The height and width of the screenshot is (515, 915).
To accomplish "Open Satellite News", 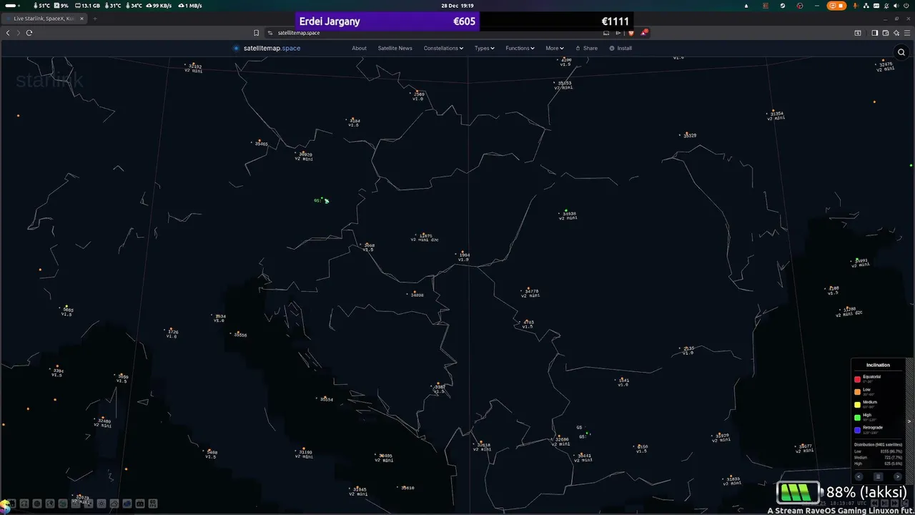I will coord(395,49).
